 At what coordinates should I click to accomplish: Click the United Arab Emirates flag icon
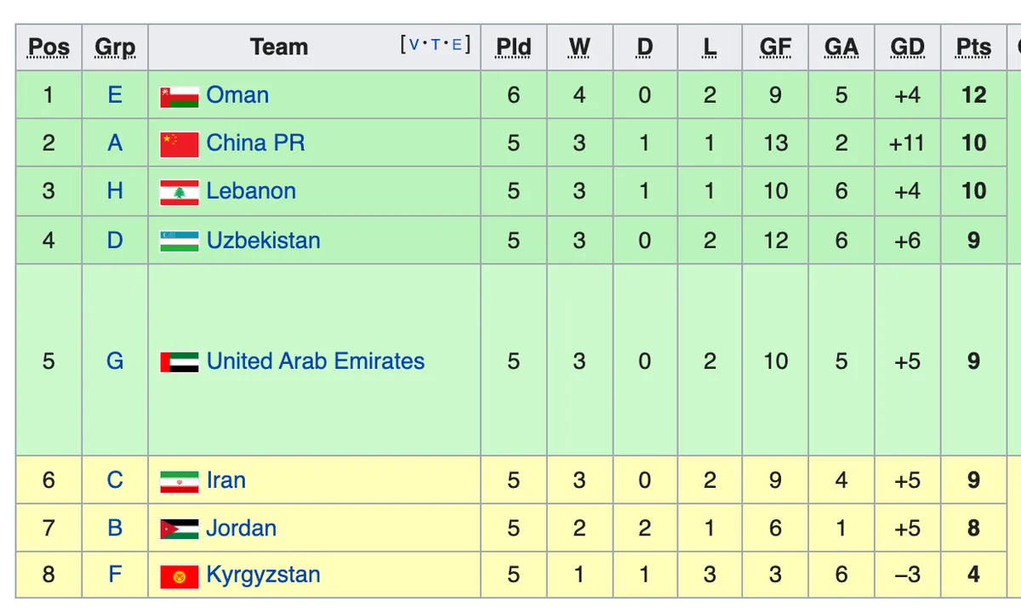(180, 362)
